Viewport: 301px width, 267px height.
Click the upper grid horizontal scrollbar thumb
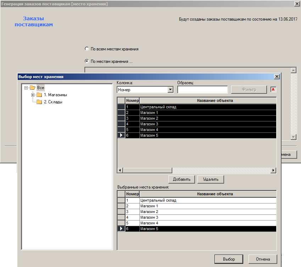coord(147,170)
